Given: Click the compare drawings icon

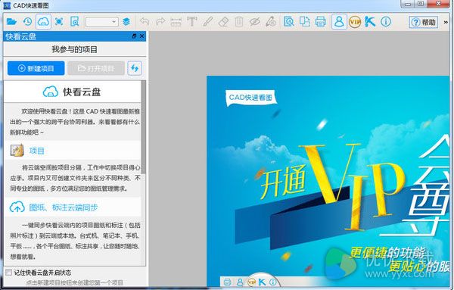Looking at the screenshot, I should click(x=304, y=22).
